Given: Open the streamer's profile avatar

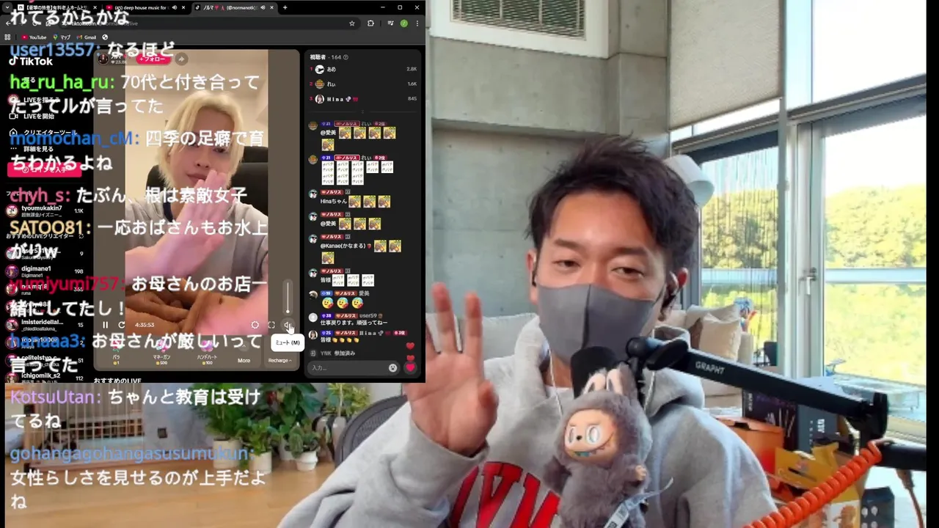Looking at the screenshot, I should click(103, 59).
